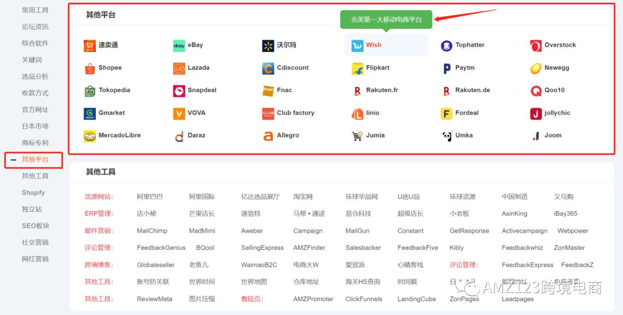Click the Snapdeal red icon
The image size is (623, 315).
coord(179,91)
